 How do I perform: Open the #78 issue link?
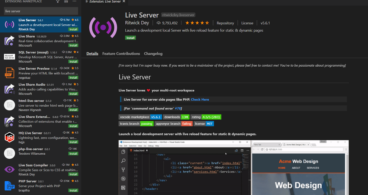178,109
